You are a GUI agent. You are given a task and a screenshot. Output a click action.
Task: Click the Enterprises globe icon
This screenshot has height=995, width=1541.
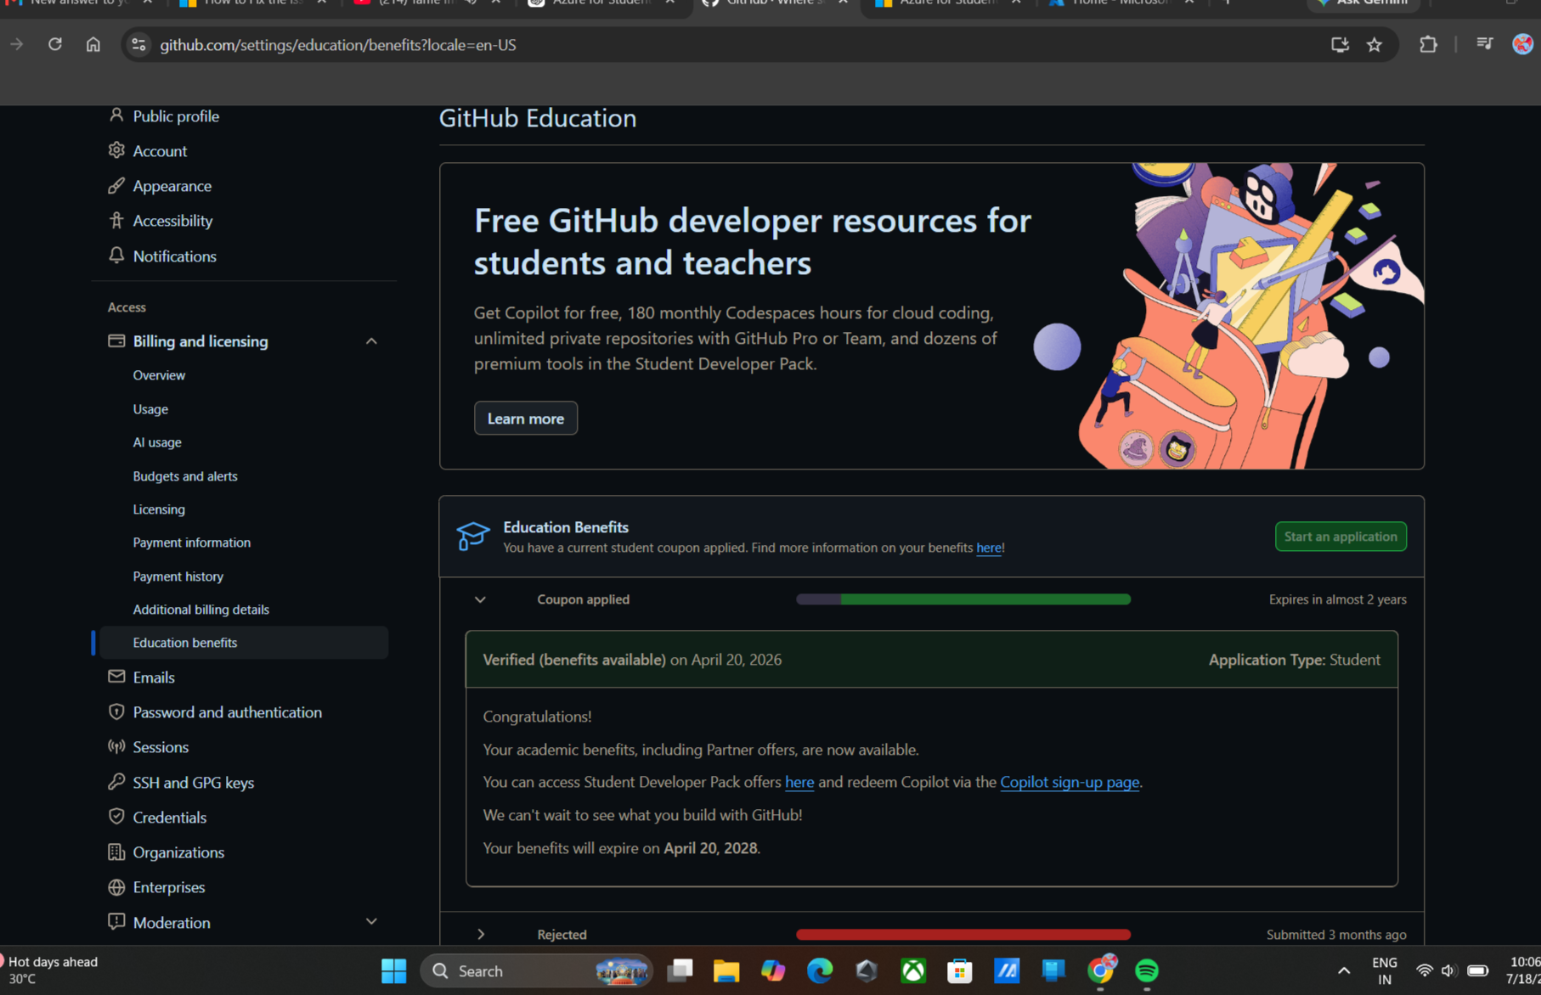(x=116, y=887)
